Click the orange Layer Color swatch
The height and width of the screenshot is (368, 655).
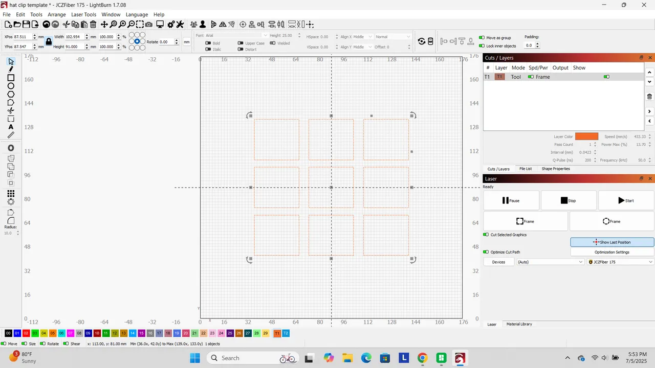[x=586, y=136]
